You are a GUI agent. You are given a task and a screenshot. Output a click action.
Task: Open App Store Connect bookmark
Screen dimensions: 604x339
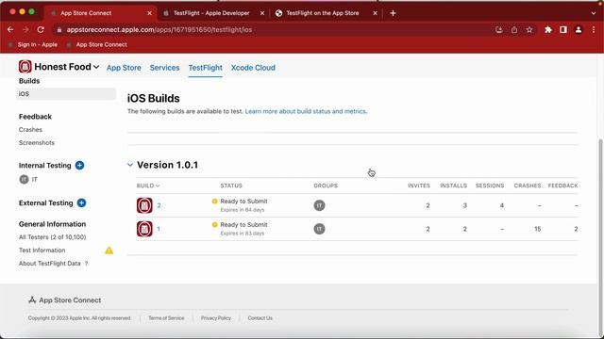[97, 44]
